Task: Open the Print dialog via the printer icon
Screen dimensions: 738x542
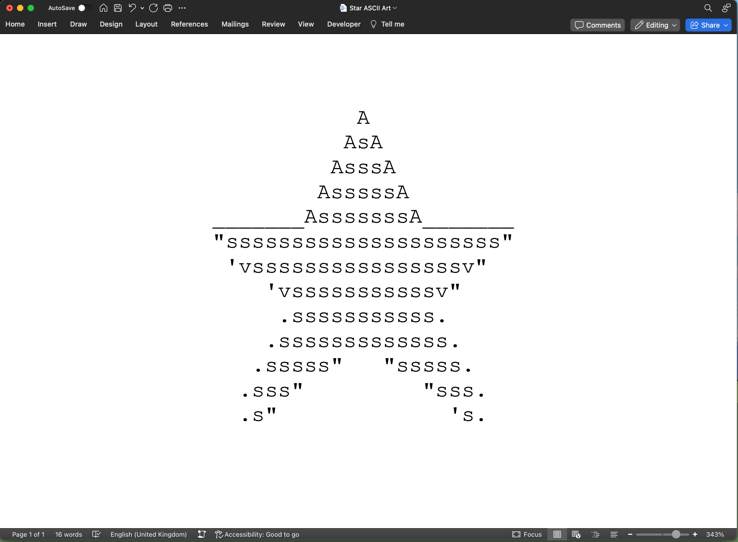Action: point(168,8)
